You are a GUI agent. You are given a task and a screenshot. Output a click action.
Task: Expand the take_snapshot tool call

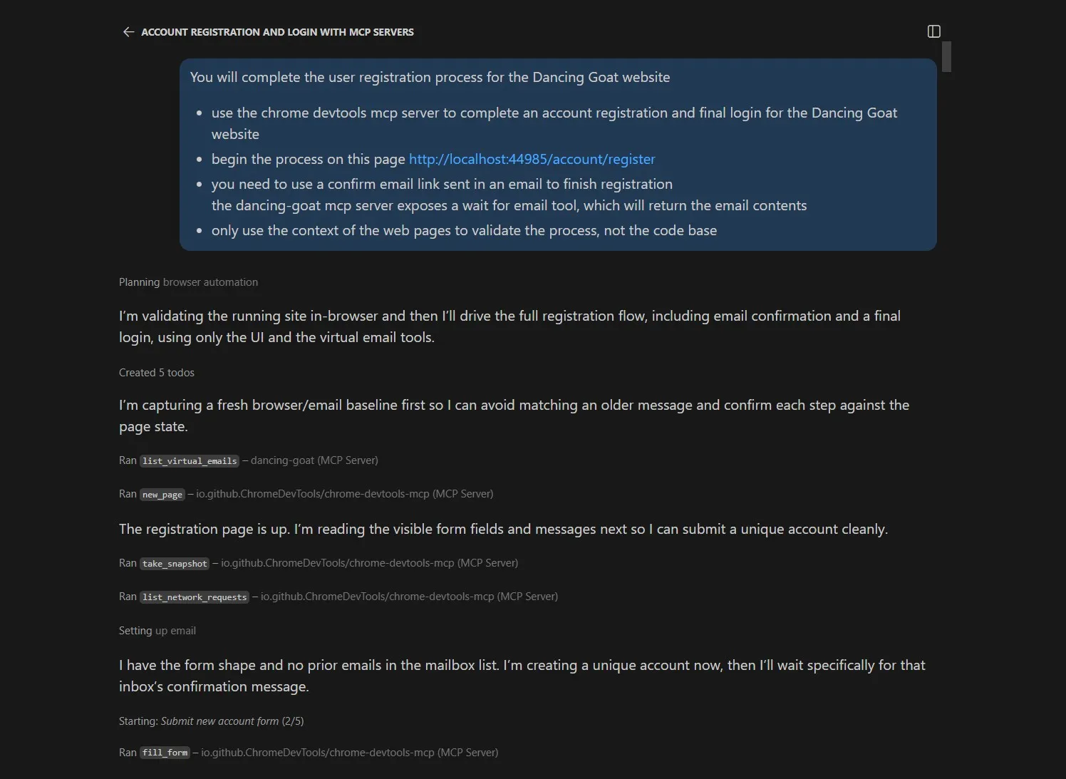[175, 564]
